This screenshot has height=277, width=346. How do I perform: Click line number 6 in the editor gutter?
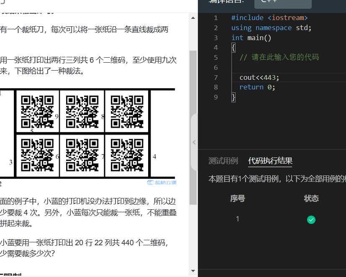pyautogui.click(x=216, y=67)
